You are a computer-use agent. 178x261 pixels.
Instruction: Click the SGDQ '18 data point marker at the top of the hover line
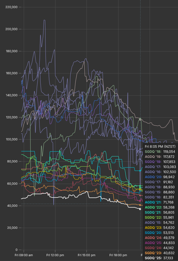tap(140, 119)
